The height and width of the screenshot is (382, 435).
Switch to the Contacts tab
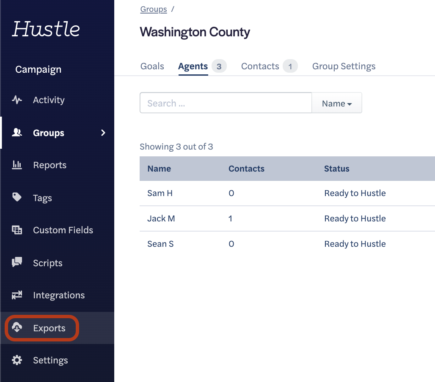click(260, 66)
